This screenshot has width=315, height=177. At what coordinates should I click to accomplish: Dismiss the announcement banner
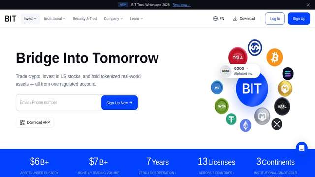click(x=308, y=5)
